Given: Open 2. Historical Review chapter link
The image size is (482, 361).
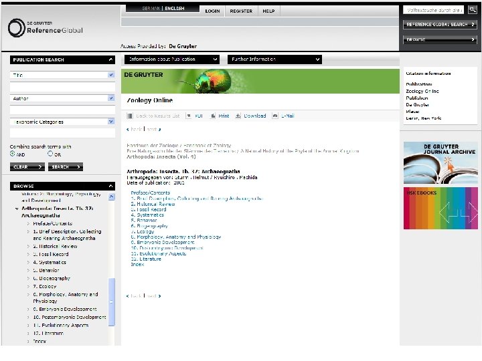Looking at the screenshot, I should click(153, 204).
